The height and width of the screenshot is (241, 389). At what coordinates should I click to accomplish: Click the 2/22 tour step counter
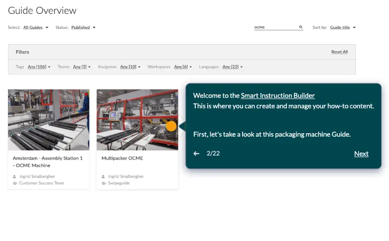pos(213,154)
